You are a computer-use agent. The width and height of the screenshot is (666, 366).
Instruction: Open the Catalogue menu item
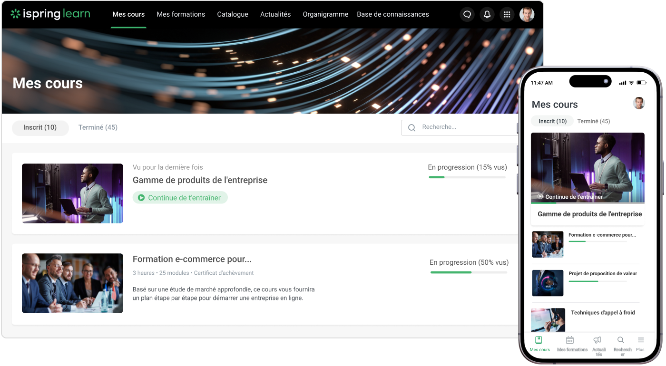click(x=233, y=14)
